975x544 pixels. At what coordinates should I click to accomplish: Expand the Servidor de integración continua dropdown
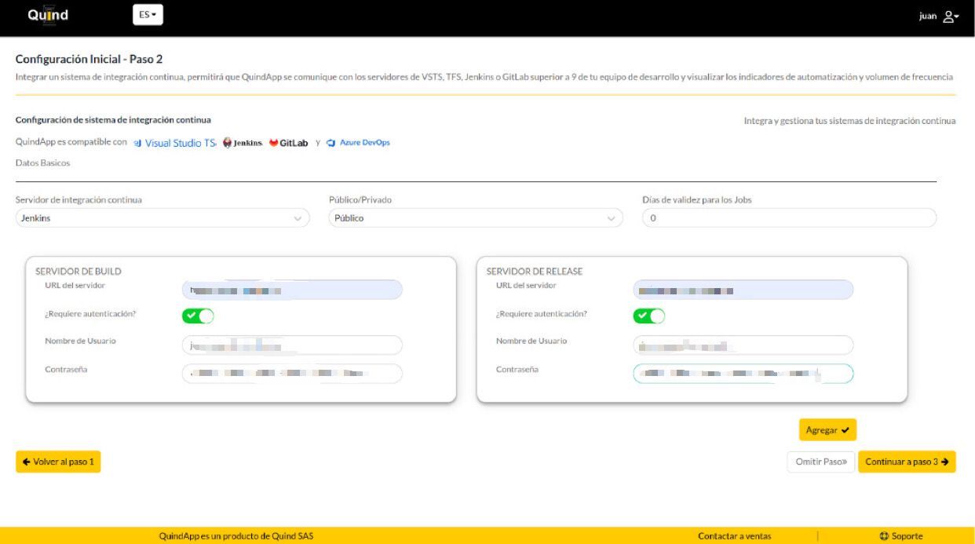tap(162, 218)
